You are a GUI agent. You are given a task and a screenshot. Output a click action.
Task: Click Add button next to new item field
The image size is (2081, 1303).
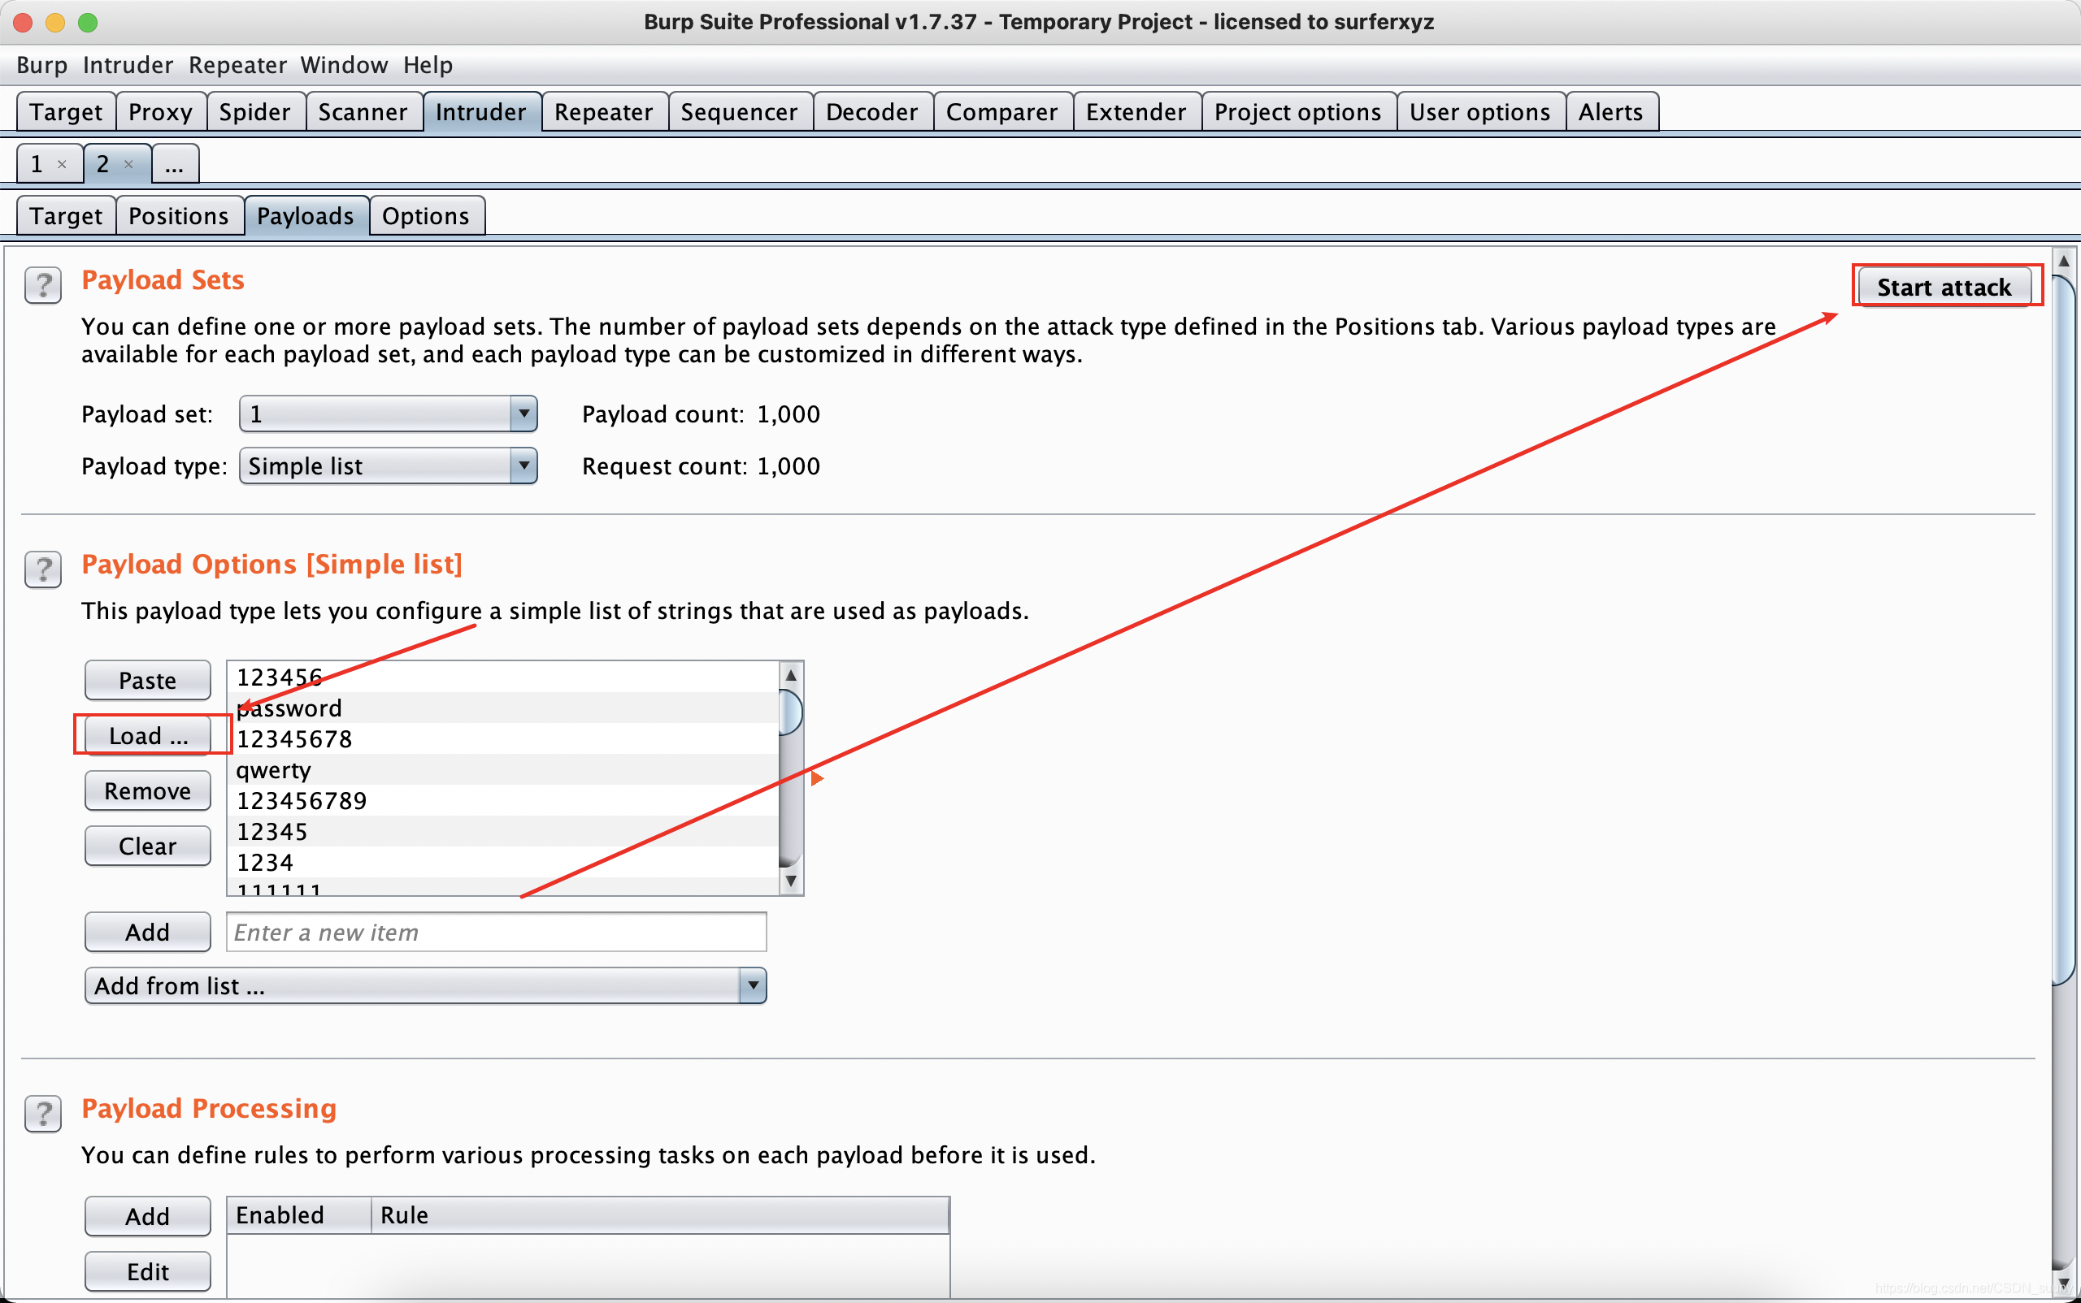pos(147,932)
